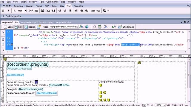Viewport: 191px width, 107px height.
Task: Select the Zoom tool in status bar
Action: click(152, 105)
